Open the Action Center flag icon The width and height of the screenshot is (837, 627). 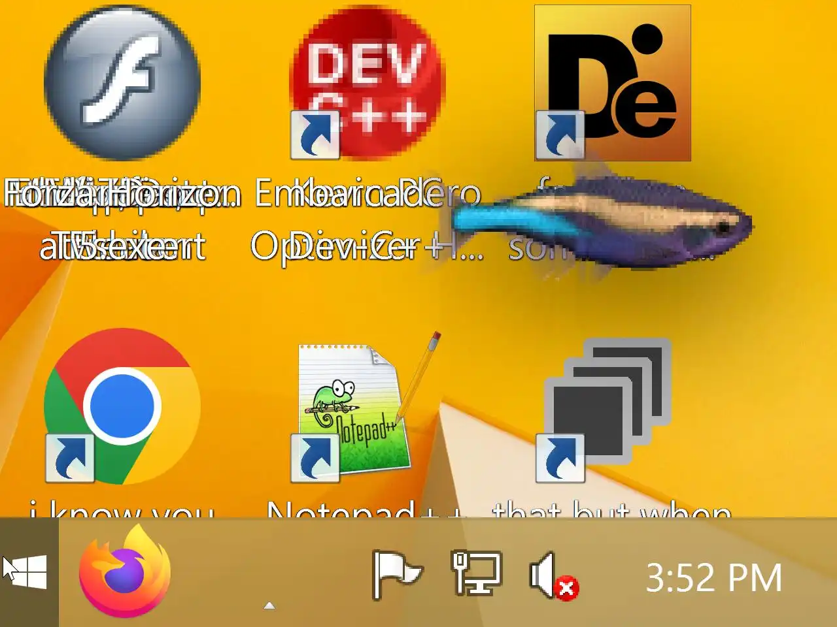point(397,574)
